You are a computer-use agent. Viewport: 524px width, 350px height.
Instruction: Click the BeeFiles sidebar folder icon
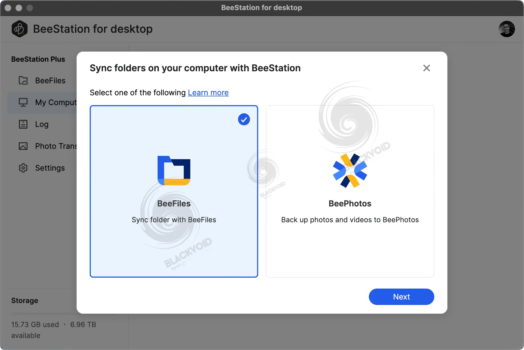click(x=23, y=81)
